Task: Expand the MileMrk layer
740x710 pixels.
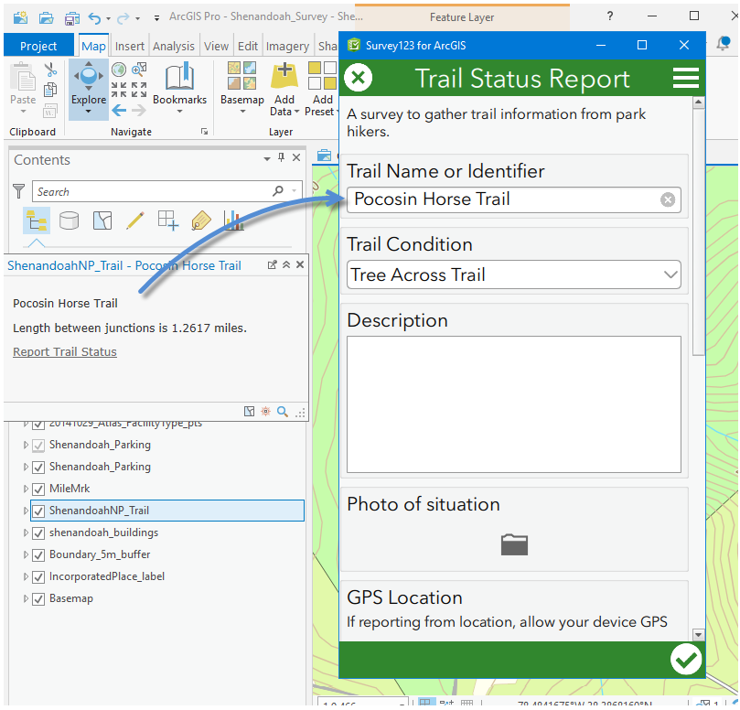Action: [x=26, y=489]
